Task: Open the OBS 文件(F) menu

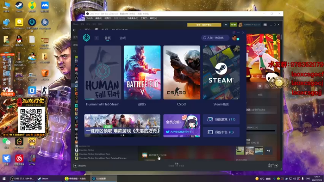Action: pos(89,18)
